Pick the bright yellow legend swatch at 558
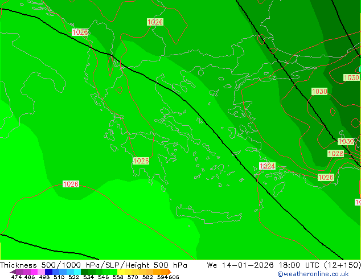 pos(121,272)
